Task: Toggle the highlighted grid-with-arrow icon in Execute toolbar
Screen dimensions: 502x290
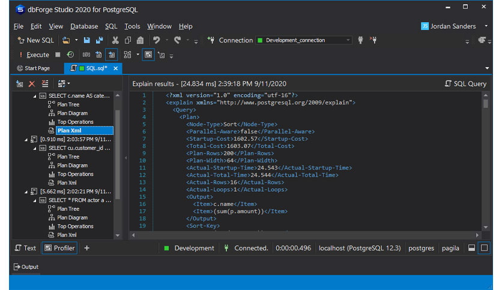Action: (x=112, y=55)
